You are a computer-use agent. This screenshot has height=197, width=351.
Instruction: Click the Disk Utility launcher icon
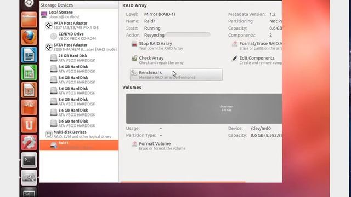tap(29, 177)
